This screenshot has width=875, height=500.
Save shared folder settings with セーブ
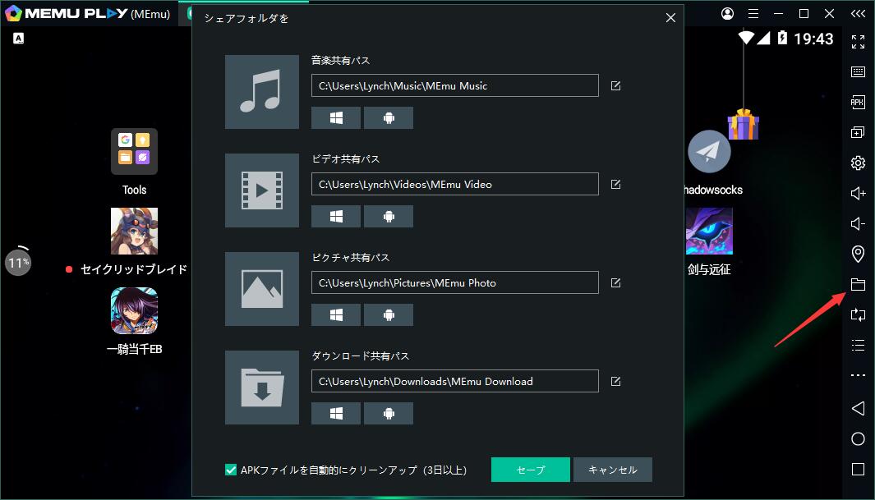[530, 470]
